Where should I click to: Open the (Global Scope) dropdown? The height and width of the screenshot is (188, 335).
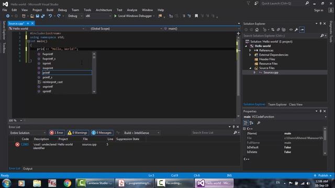126,29
